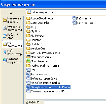
Task: Select the AdobeStockPhotos folder
Action: [40, 18]
